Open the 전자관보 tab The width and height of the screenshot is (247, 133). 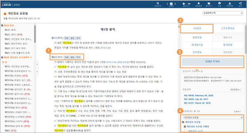[197, 52]
